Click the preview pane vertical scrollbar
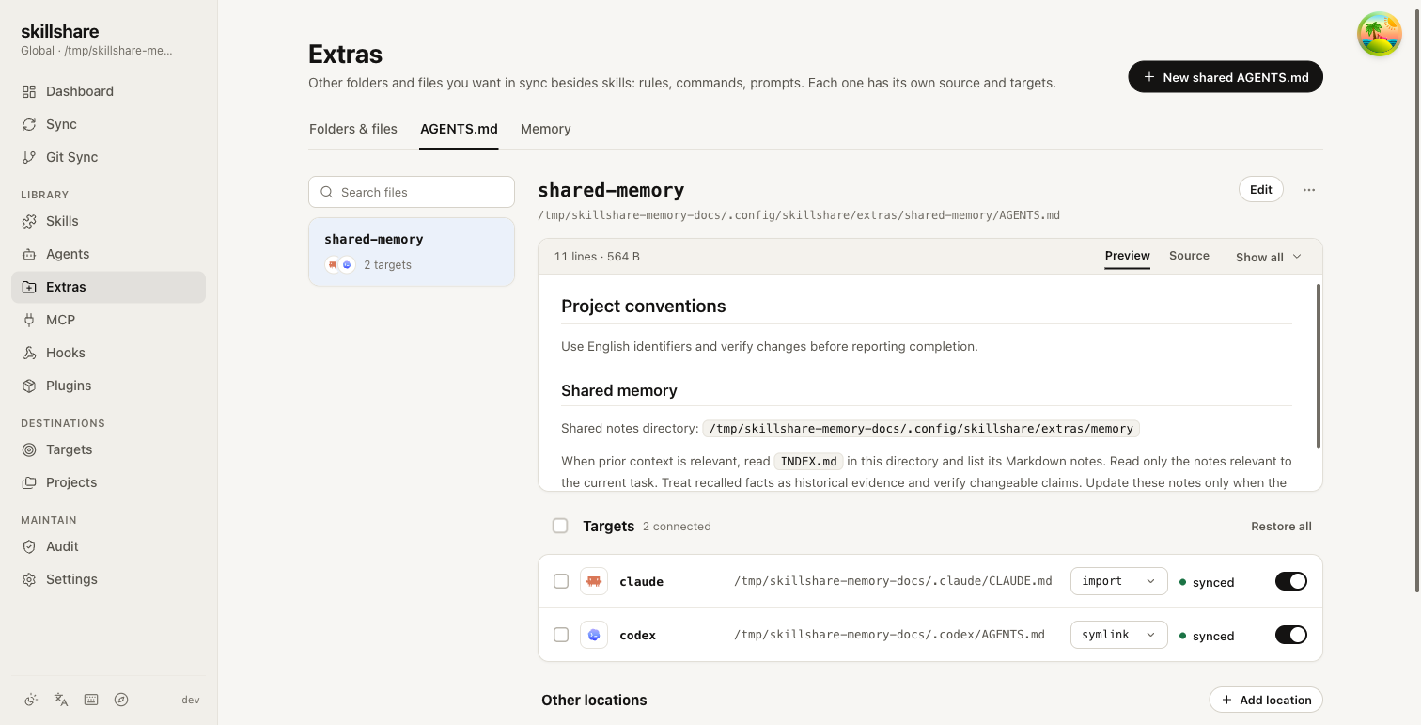The height and width of the screenshot is (725, 1421). (1319, 366)
